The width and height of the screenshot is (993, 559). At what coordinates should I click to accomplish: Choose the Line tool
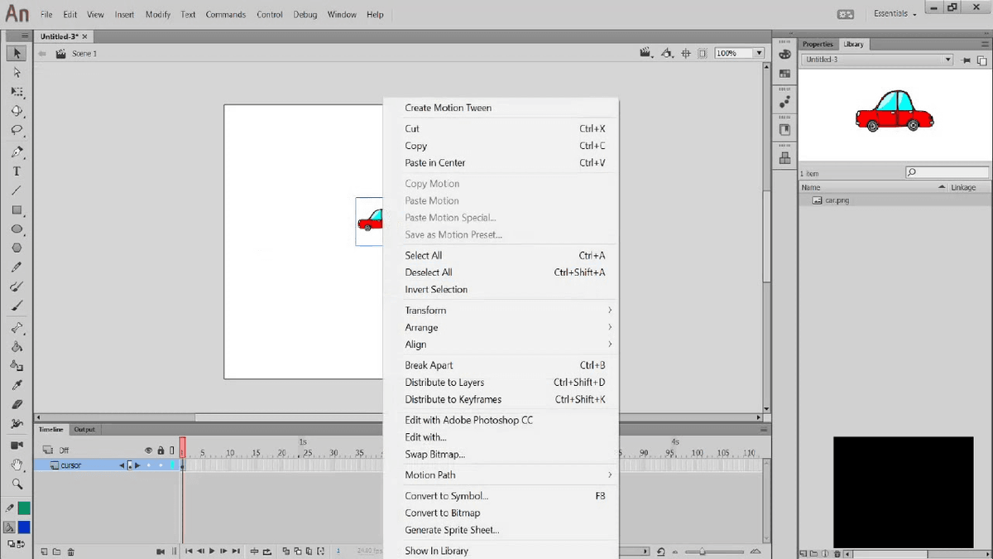click(x=17, y=190)
